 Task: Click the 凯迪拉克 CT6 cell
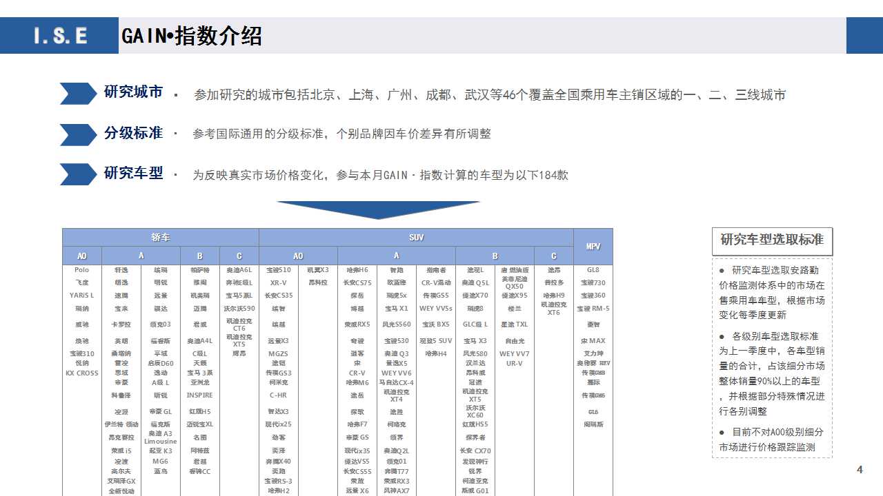coord(239,324)
